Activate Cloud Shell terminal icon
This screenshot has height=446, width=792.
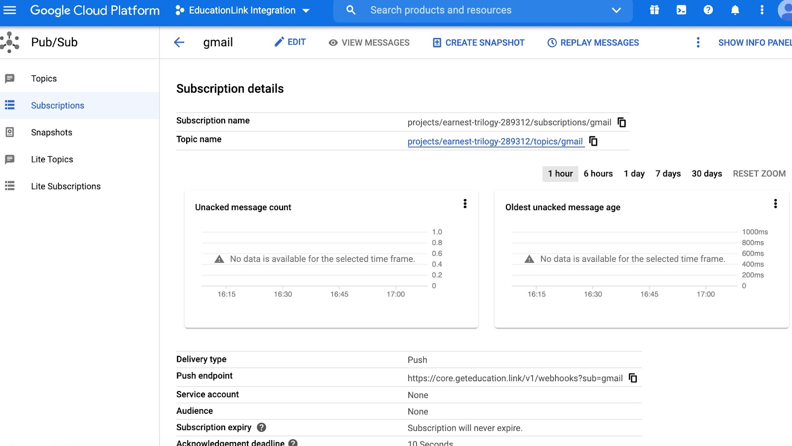[x=682, y=10]
